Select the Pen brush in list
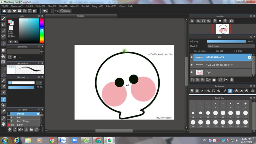 23,117
